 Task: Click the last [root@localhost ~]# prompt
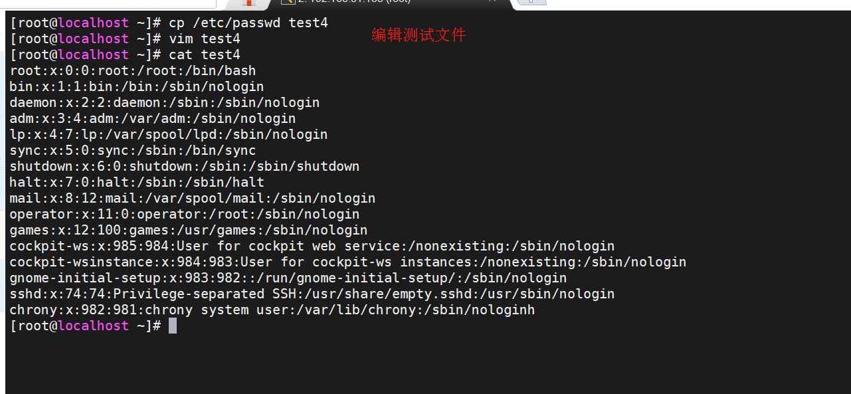coord(85,326)
